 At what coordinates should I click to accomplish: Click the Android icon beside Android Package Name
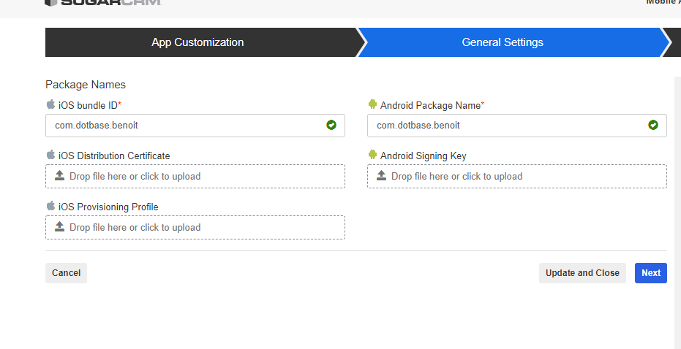coord(372,104)
